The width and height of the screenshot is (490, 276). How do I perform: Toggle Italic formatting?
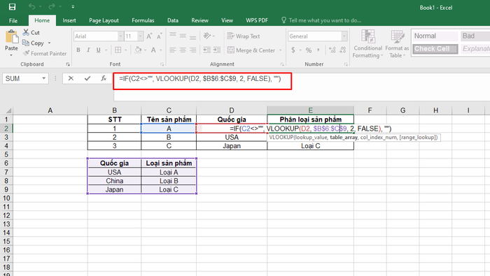[88, 50]
